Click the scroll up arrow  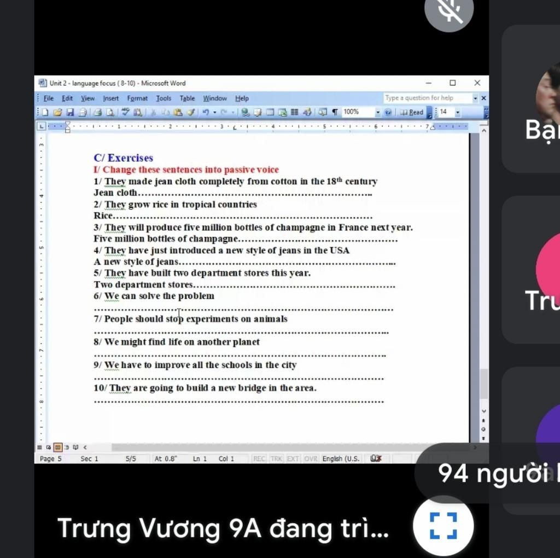tap(483, 131)
